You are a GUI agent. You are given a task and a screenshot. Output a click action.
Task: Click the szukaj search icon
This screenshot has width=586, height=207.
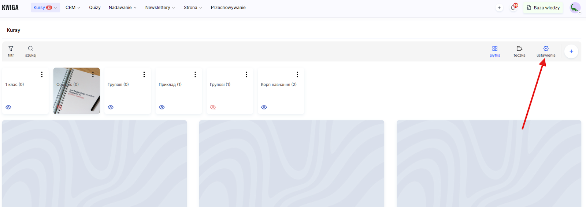[30, 49]
